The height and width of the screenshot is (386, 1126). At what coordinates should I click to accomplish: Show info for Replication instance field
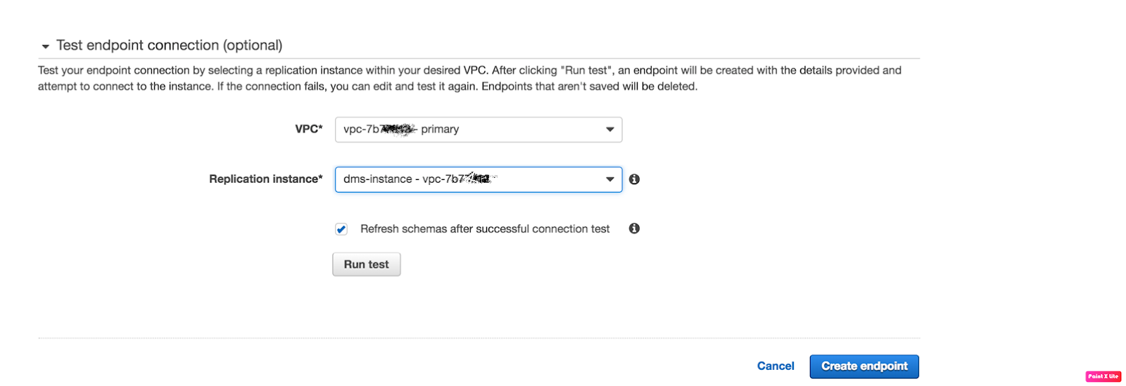(634, 179)
